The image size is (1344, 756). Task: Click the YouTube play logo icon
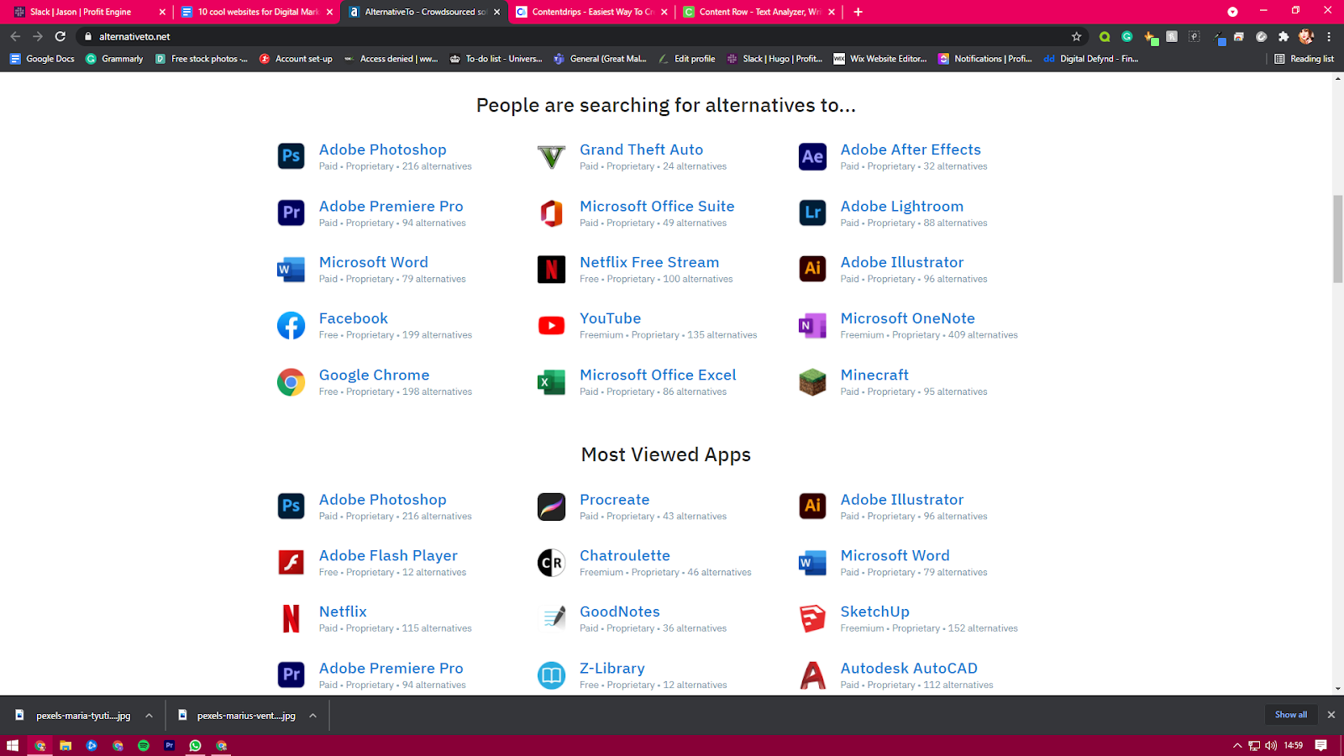[551, 326]
